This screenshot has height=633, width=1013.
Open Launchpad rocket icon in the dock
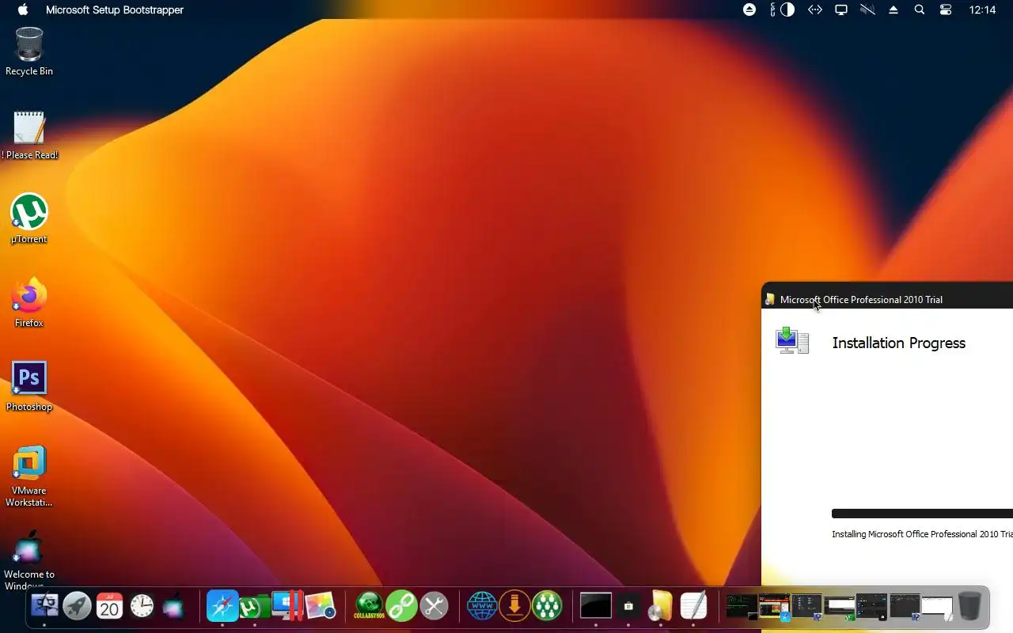(77, 606)
